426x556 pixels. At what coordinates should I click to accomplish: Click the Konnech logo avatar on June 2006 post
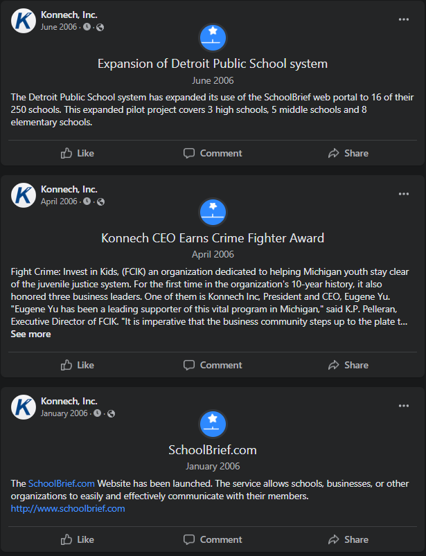[x=24, y=20]
